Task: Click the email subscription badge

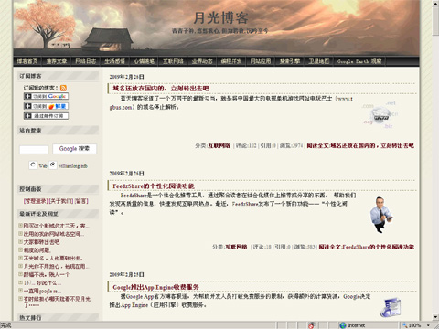Action: 46,116
